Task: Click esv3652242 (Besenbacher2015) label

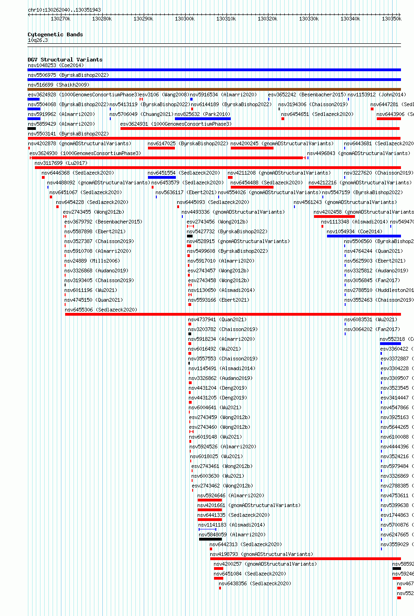Action: pyautogui.click(x=307, y=95)
